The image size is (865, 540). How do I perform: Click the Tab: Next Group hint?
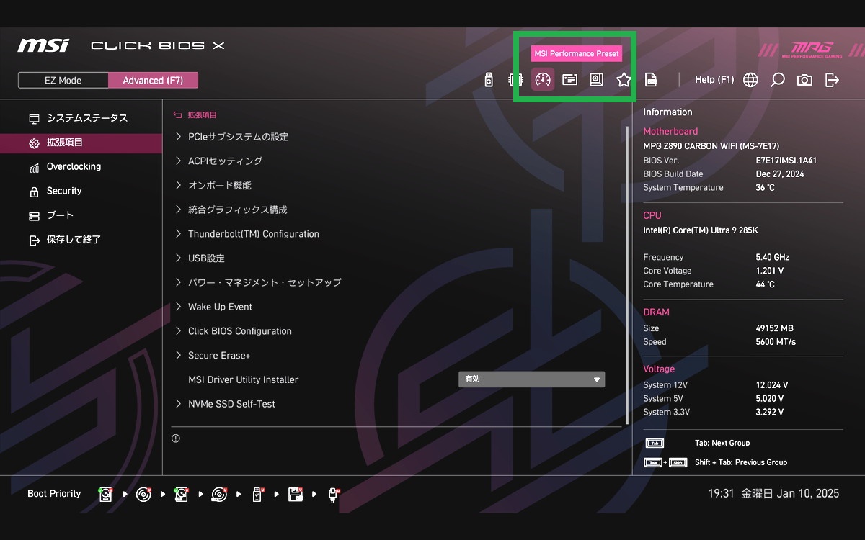pos(722,443)
